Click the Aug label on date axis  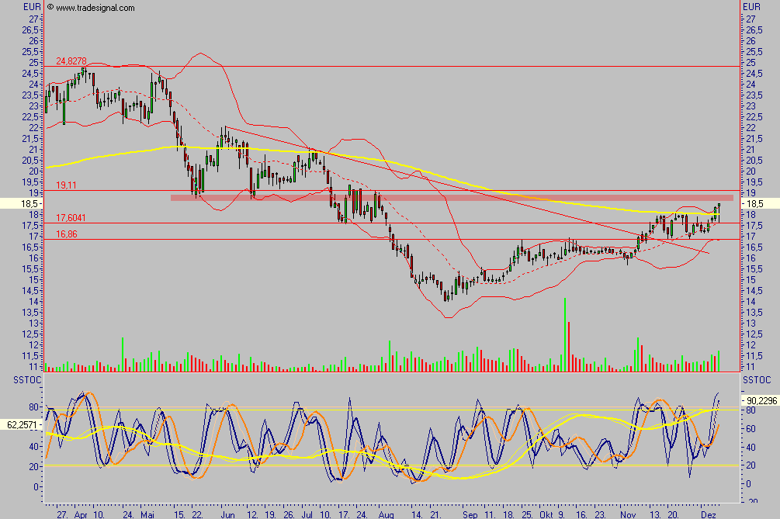(x=386, y=514)
